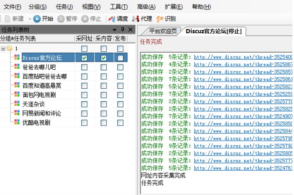Click the 采网址 column header
The height and width of the screenshot is (195, 294).
[84, 38]
